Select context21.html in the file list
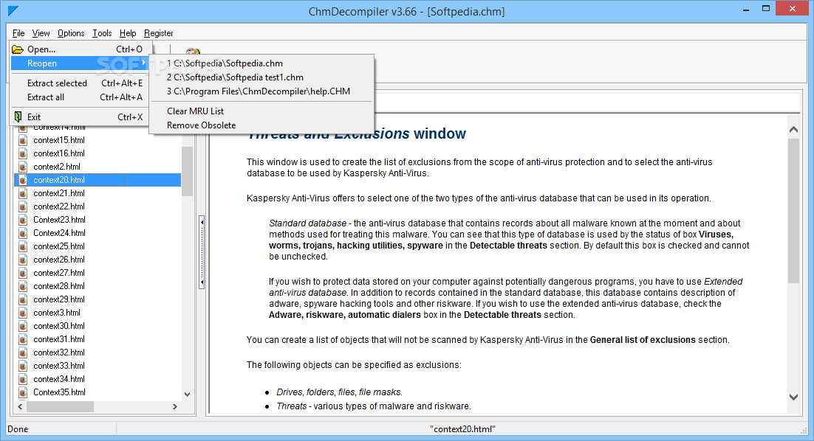The height and width of the screenshot is (441, 814). (x=58, y=193)
